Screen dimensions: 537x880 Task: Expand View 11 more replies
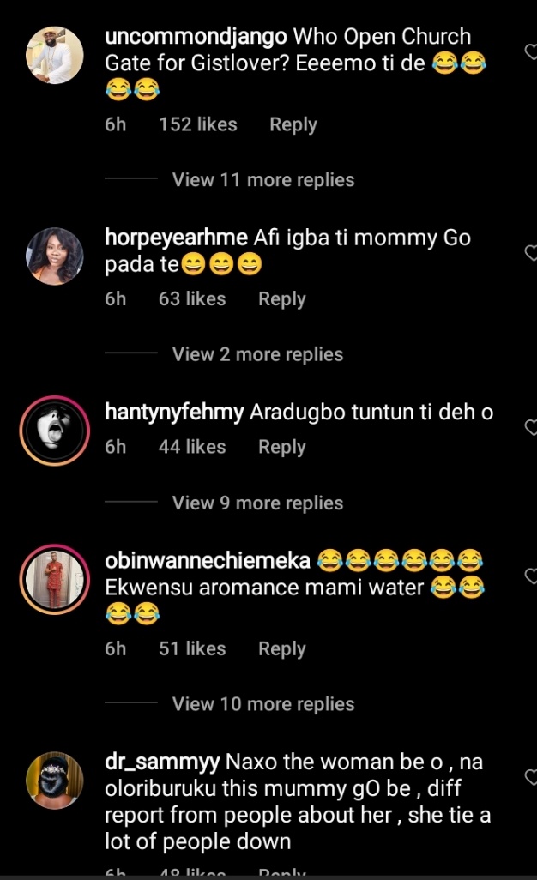click(x=262, y=180)
